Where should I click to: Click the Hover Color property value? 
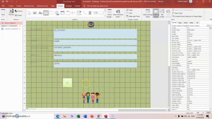(x=198, y=49)
